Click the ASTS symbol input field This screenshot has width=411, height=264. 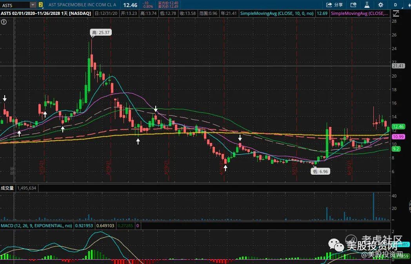pos(15,5)
